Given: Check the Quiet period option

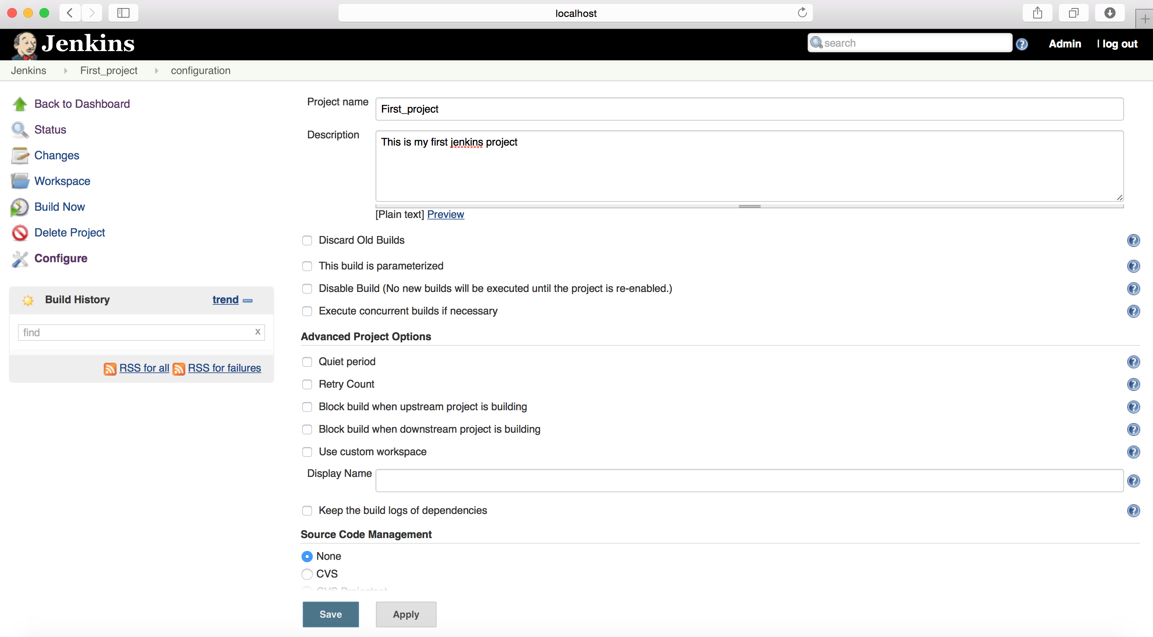Looking at the screenshot, I should [x=307, y=362].
